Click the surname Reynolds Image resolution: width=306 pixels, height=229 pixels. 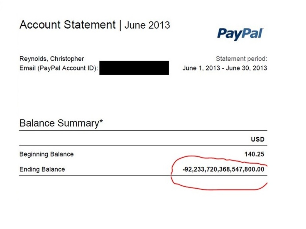click(x=33, y=59)
